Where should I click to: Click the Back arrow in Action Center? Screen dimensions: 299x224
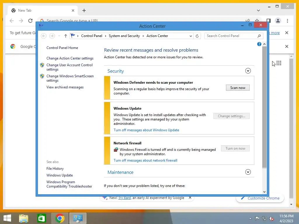[x=44, y=36]
